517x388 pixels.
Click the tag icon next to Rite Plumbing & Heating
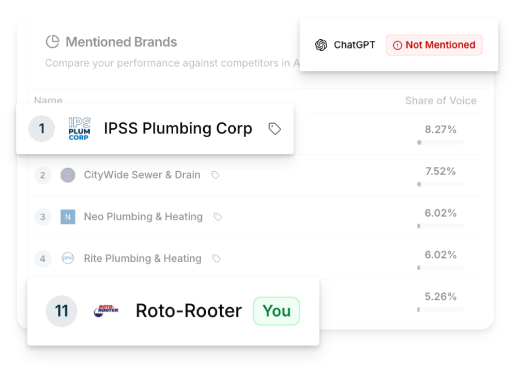(217, 258)
